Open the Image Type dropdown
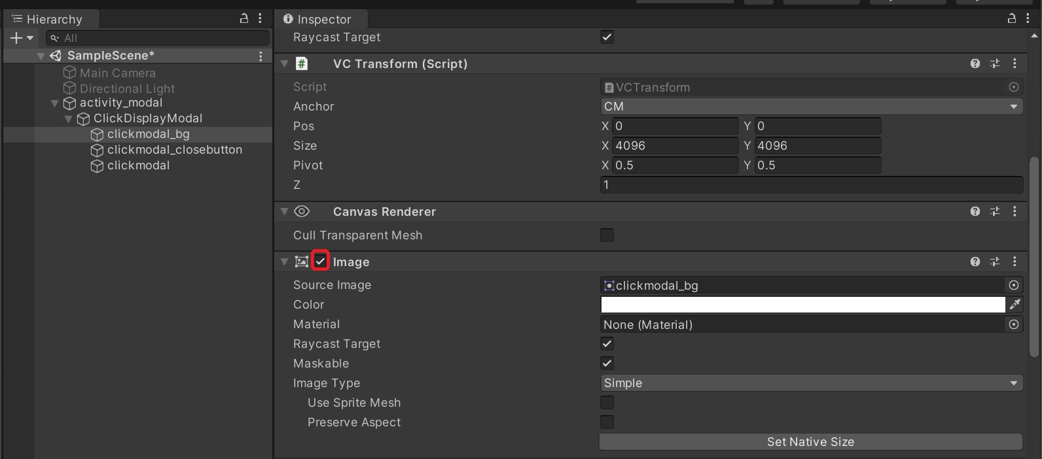 click(x=811, y=383)
